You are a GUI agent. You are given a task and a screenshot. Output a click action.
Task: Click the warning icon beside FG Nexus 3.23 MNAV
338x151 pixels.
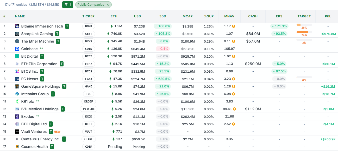click(234, 79)
